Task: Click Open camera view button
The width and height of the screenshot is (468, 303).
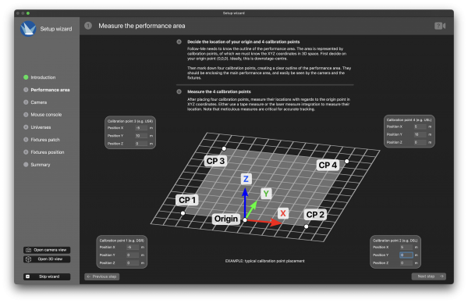Action: point(47,250)
